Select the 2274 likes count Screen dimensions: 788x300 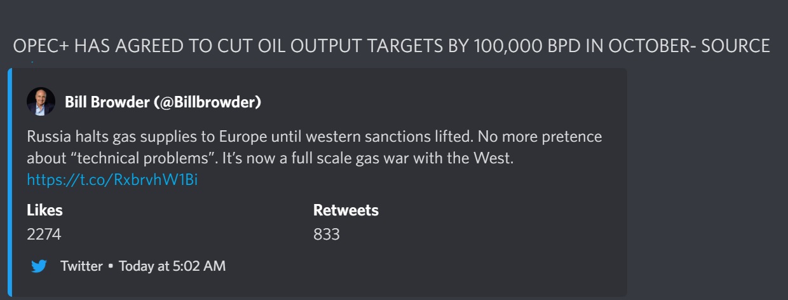[x=44, y=234]
